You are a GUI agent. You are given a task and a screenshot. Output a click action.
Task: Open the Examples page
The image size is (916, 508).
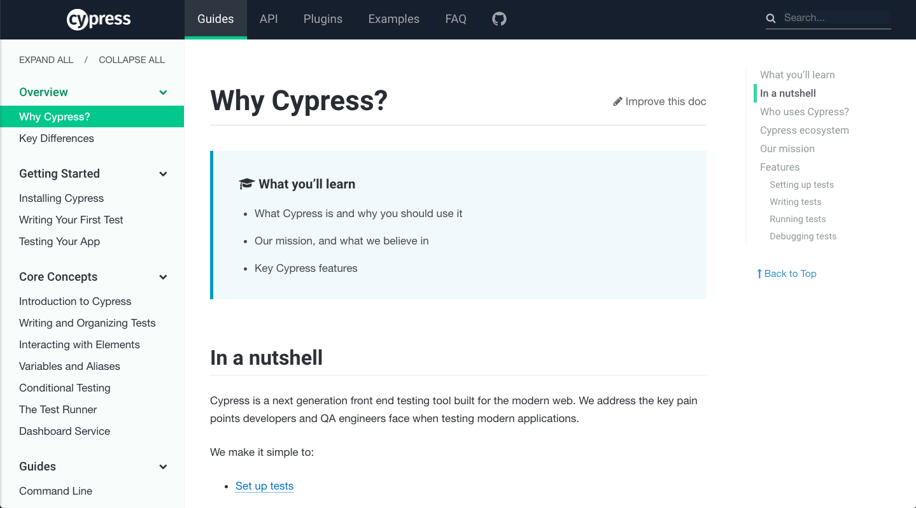coord(393,18)
